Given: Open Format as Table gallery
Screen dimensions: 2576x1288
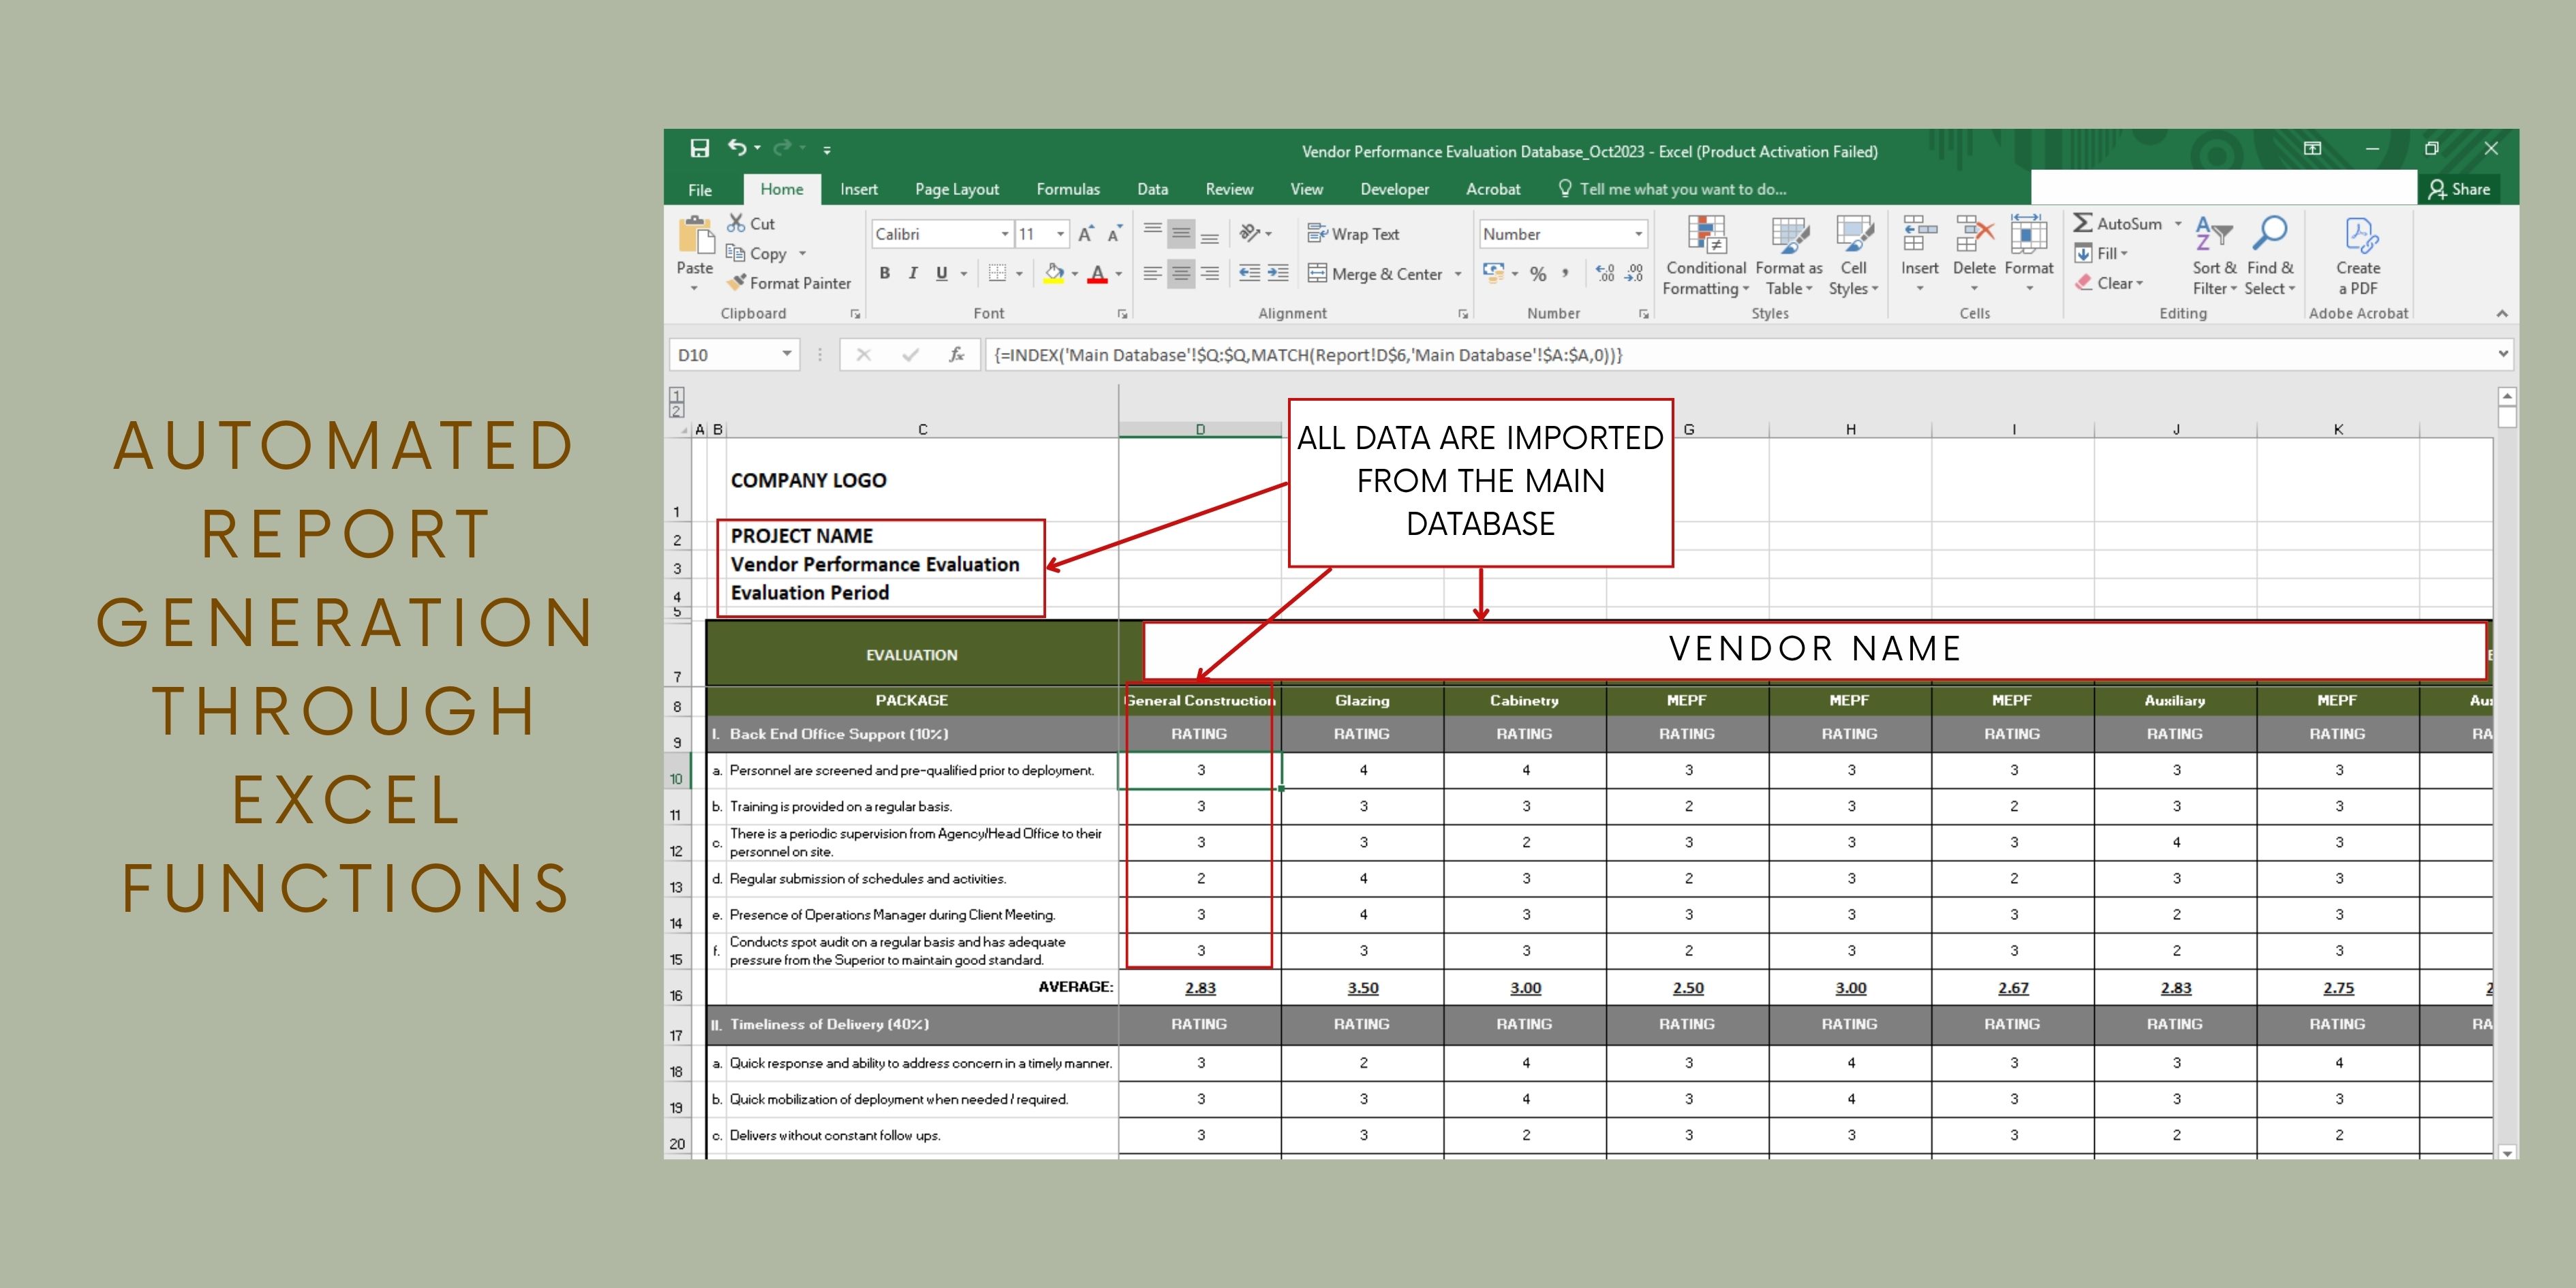Looking at the screenshot, I should [x=1789, y=256].
